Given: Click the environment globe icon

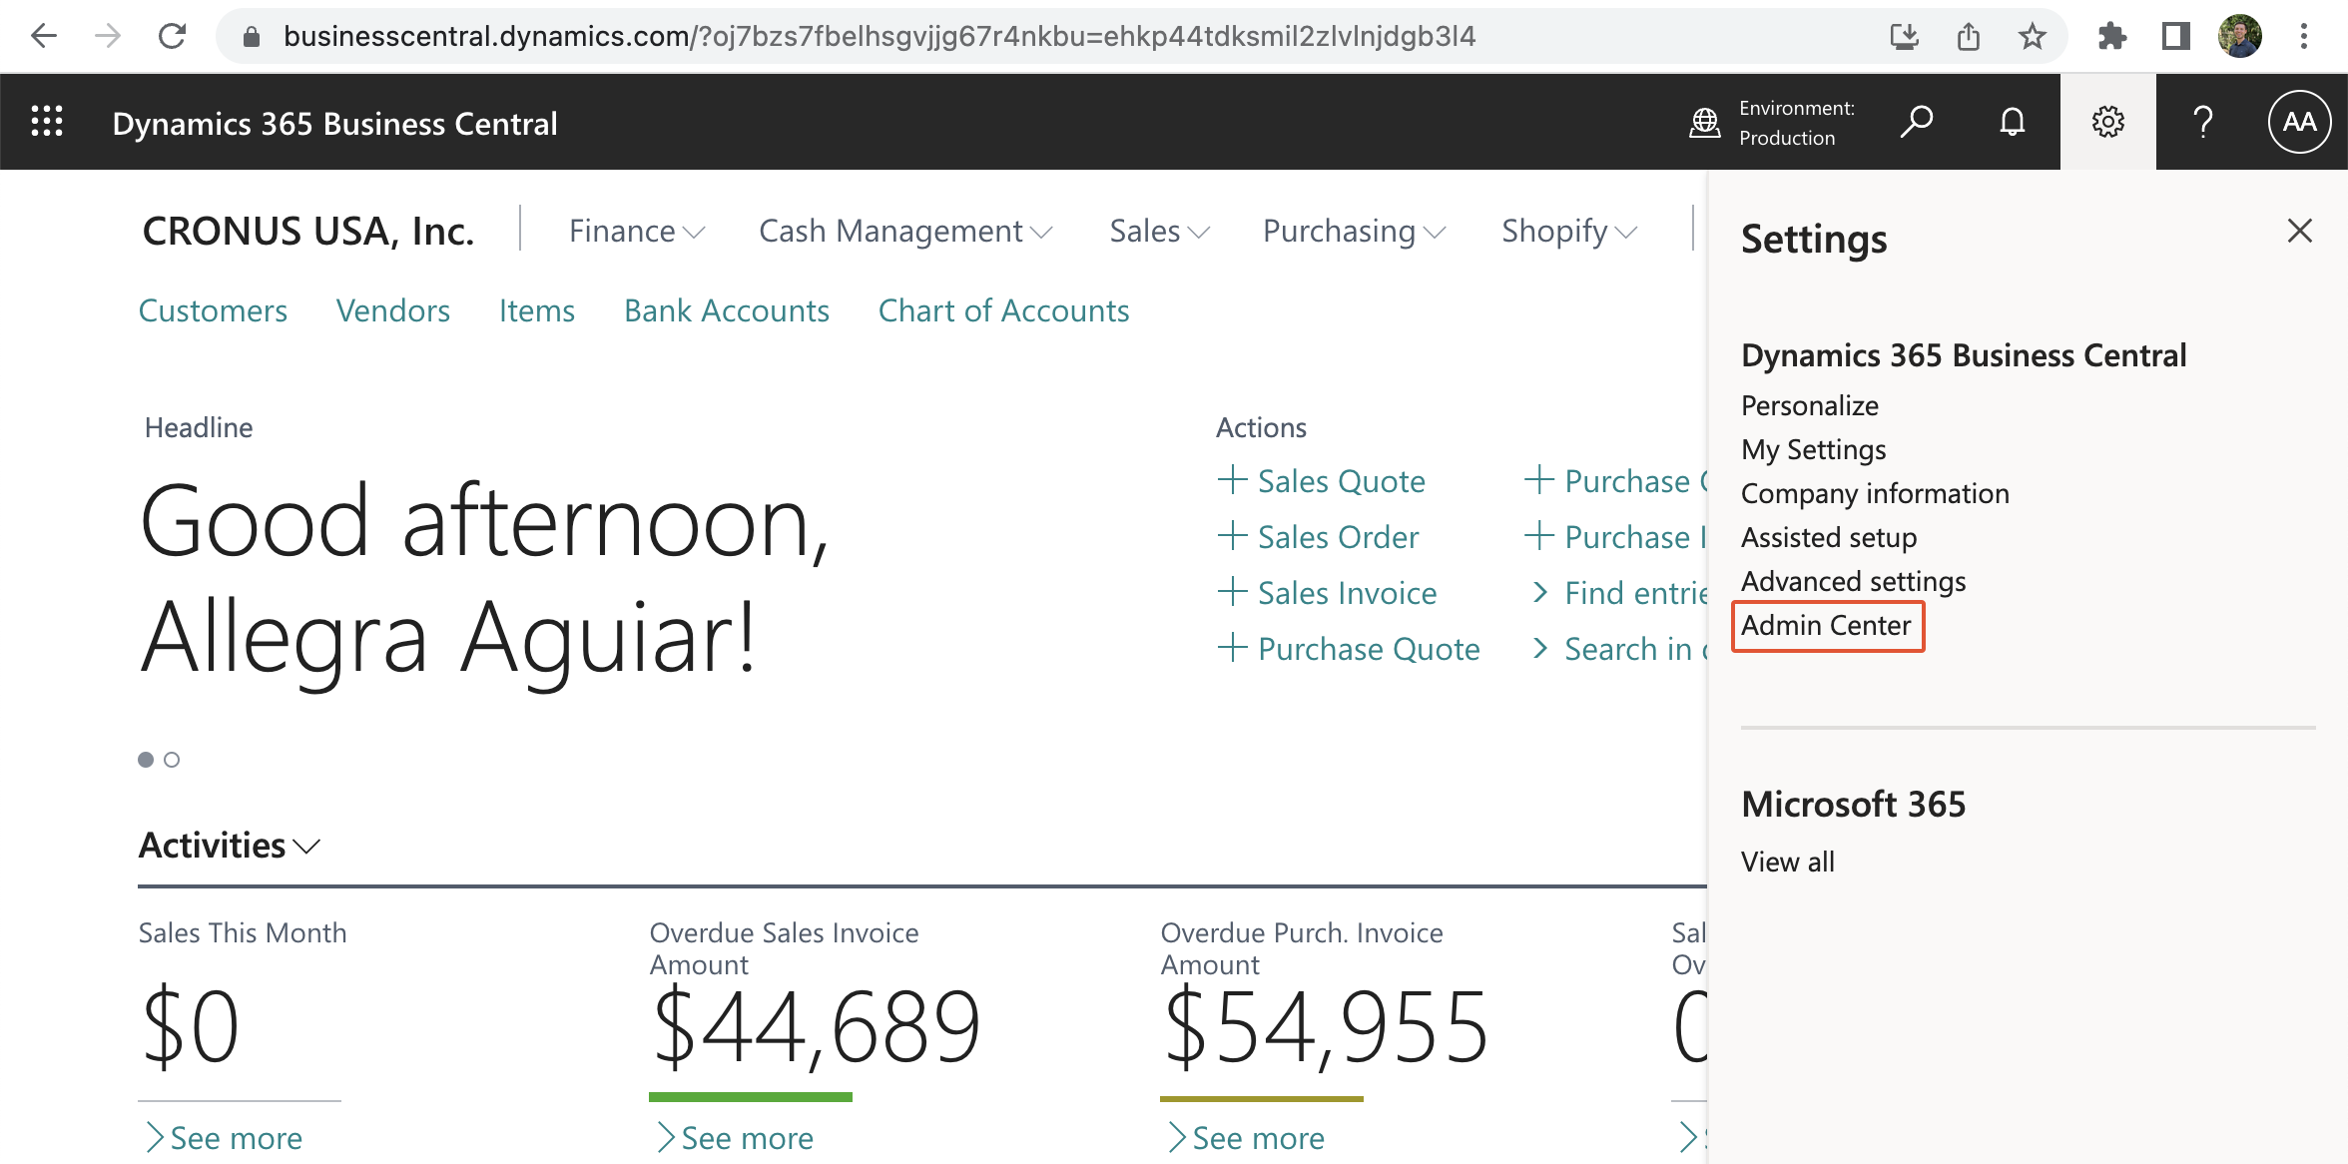Looking at the screenshot, I should (x=1704, y=123).
